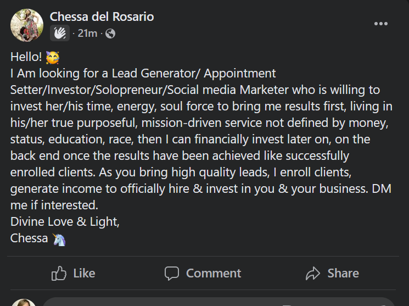Click the unicorn emoji after "Chessa"
The image size is (409, 306).
58,239
